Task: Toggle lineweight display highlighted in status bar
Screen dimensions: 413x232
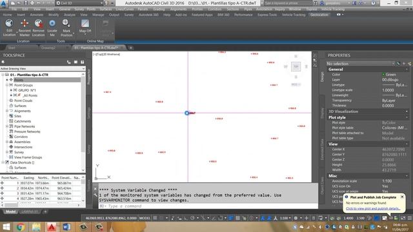Action: [x=231, y=218]
